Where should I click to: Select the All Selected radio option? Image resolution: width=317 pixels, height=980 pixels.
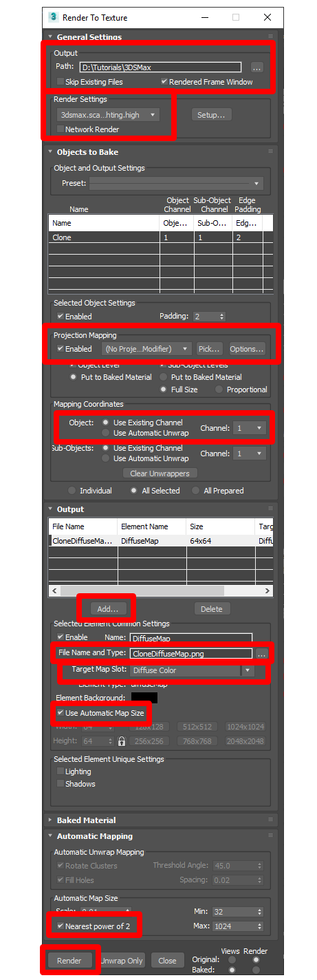pos(134,491)
